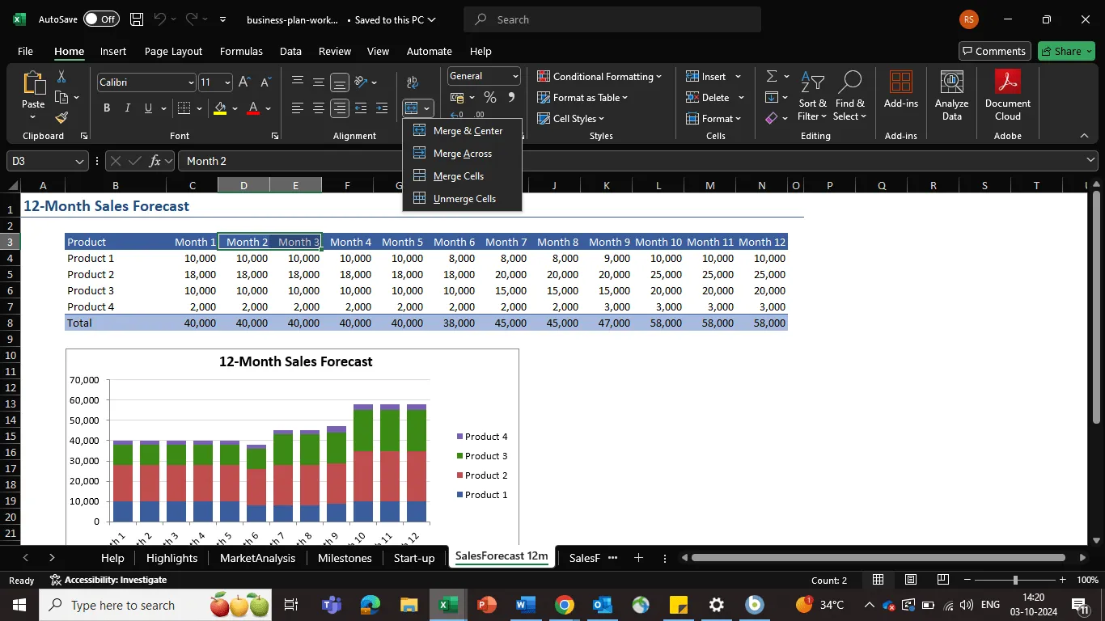
Task: Click the Format Painter brush icon
Action: pyautogui.click(x=61, y=117)
